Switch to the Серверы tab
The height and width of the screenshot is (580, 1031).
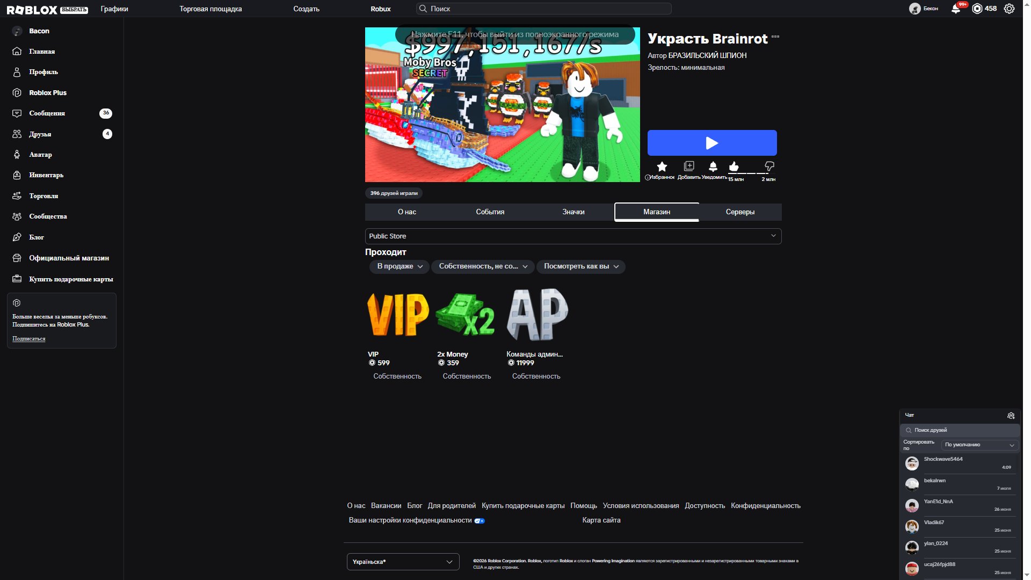(740, 212)
